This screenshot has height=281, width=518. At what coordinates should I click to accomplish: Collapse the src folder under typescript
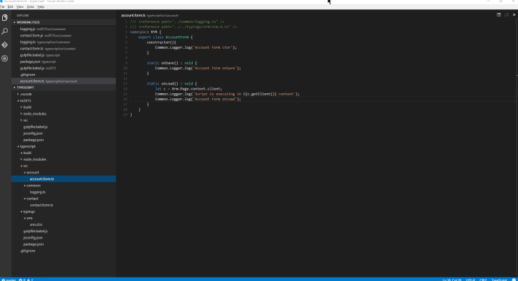pyautogui.click(x=64, y=166)
